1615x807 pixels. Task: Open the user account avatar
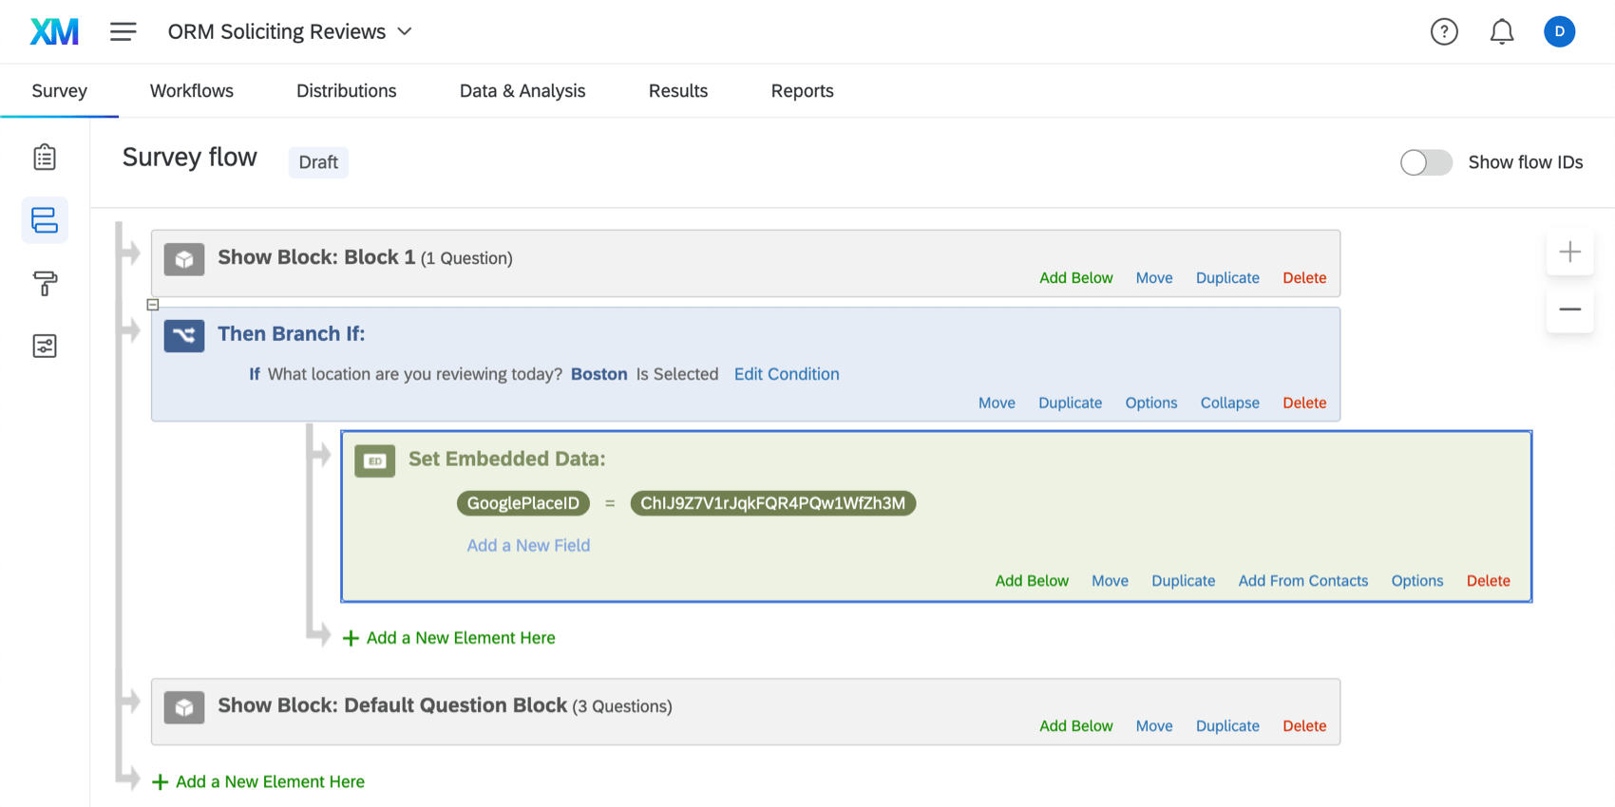pos(1559,31)
